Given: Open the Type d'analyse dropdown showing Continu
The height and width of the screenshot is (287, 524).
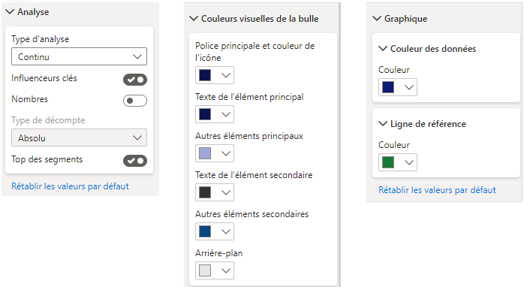Looking at the screenshot, I should (80, 56).
